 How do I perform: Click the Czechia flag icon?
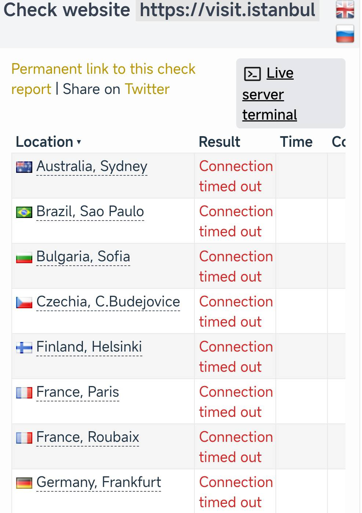pyautogui.click(x=24, y=303)
